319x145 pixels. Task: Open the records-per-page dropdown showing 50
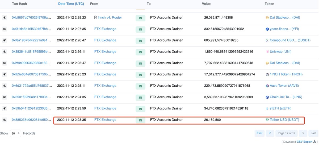point(16,133)
